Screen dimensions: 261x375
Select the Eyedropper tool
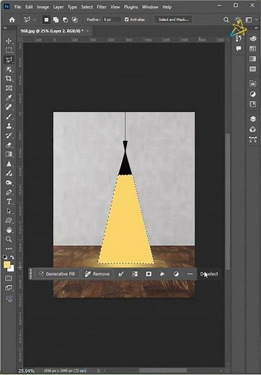point(9,97)
